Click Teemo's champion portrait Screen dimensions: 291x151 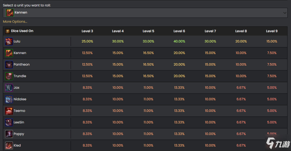[9, 111]
